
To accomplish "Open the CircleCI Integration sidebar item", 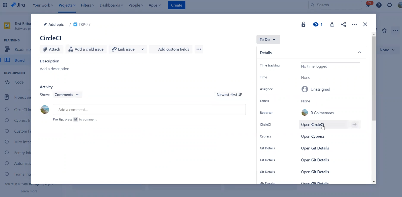I will (x=18, y=109).
